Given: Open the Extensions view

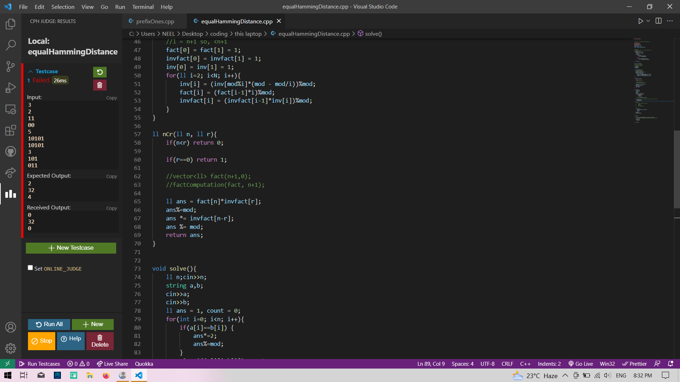Looking at the screenshot, I should tap(10, 130).
